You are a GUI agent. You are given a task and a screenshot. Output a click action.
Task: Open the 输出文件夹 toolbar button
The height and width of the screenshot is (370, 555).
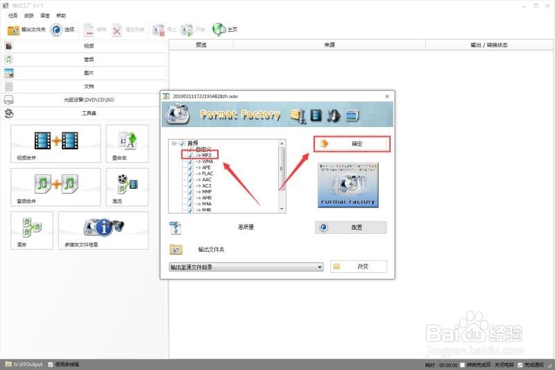tap(26, 30)
